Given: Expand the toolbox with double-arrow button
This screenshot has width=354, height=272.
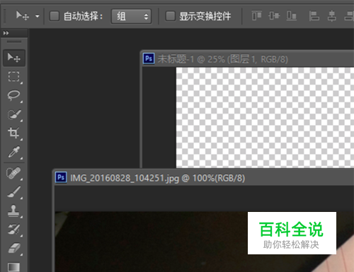Looking at the screenshot, I should pos(6,33).
